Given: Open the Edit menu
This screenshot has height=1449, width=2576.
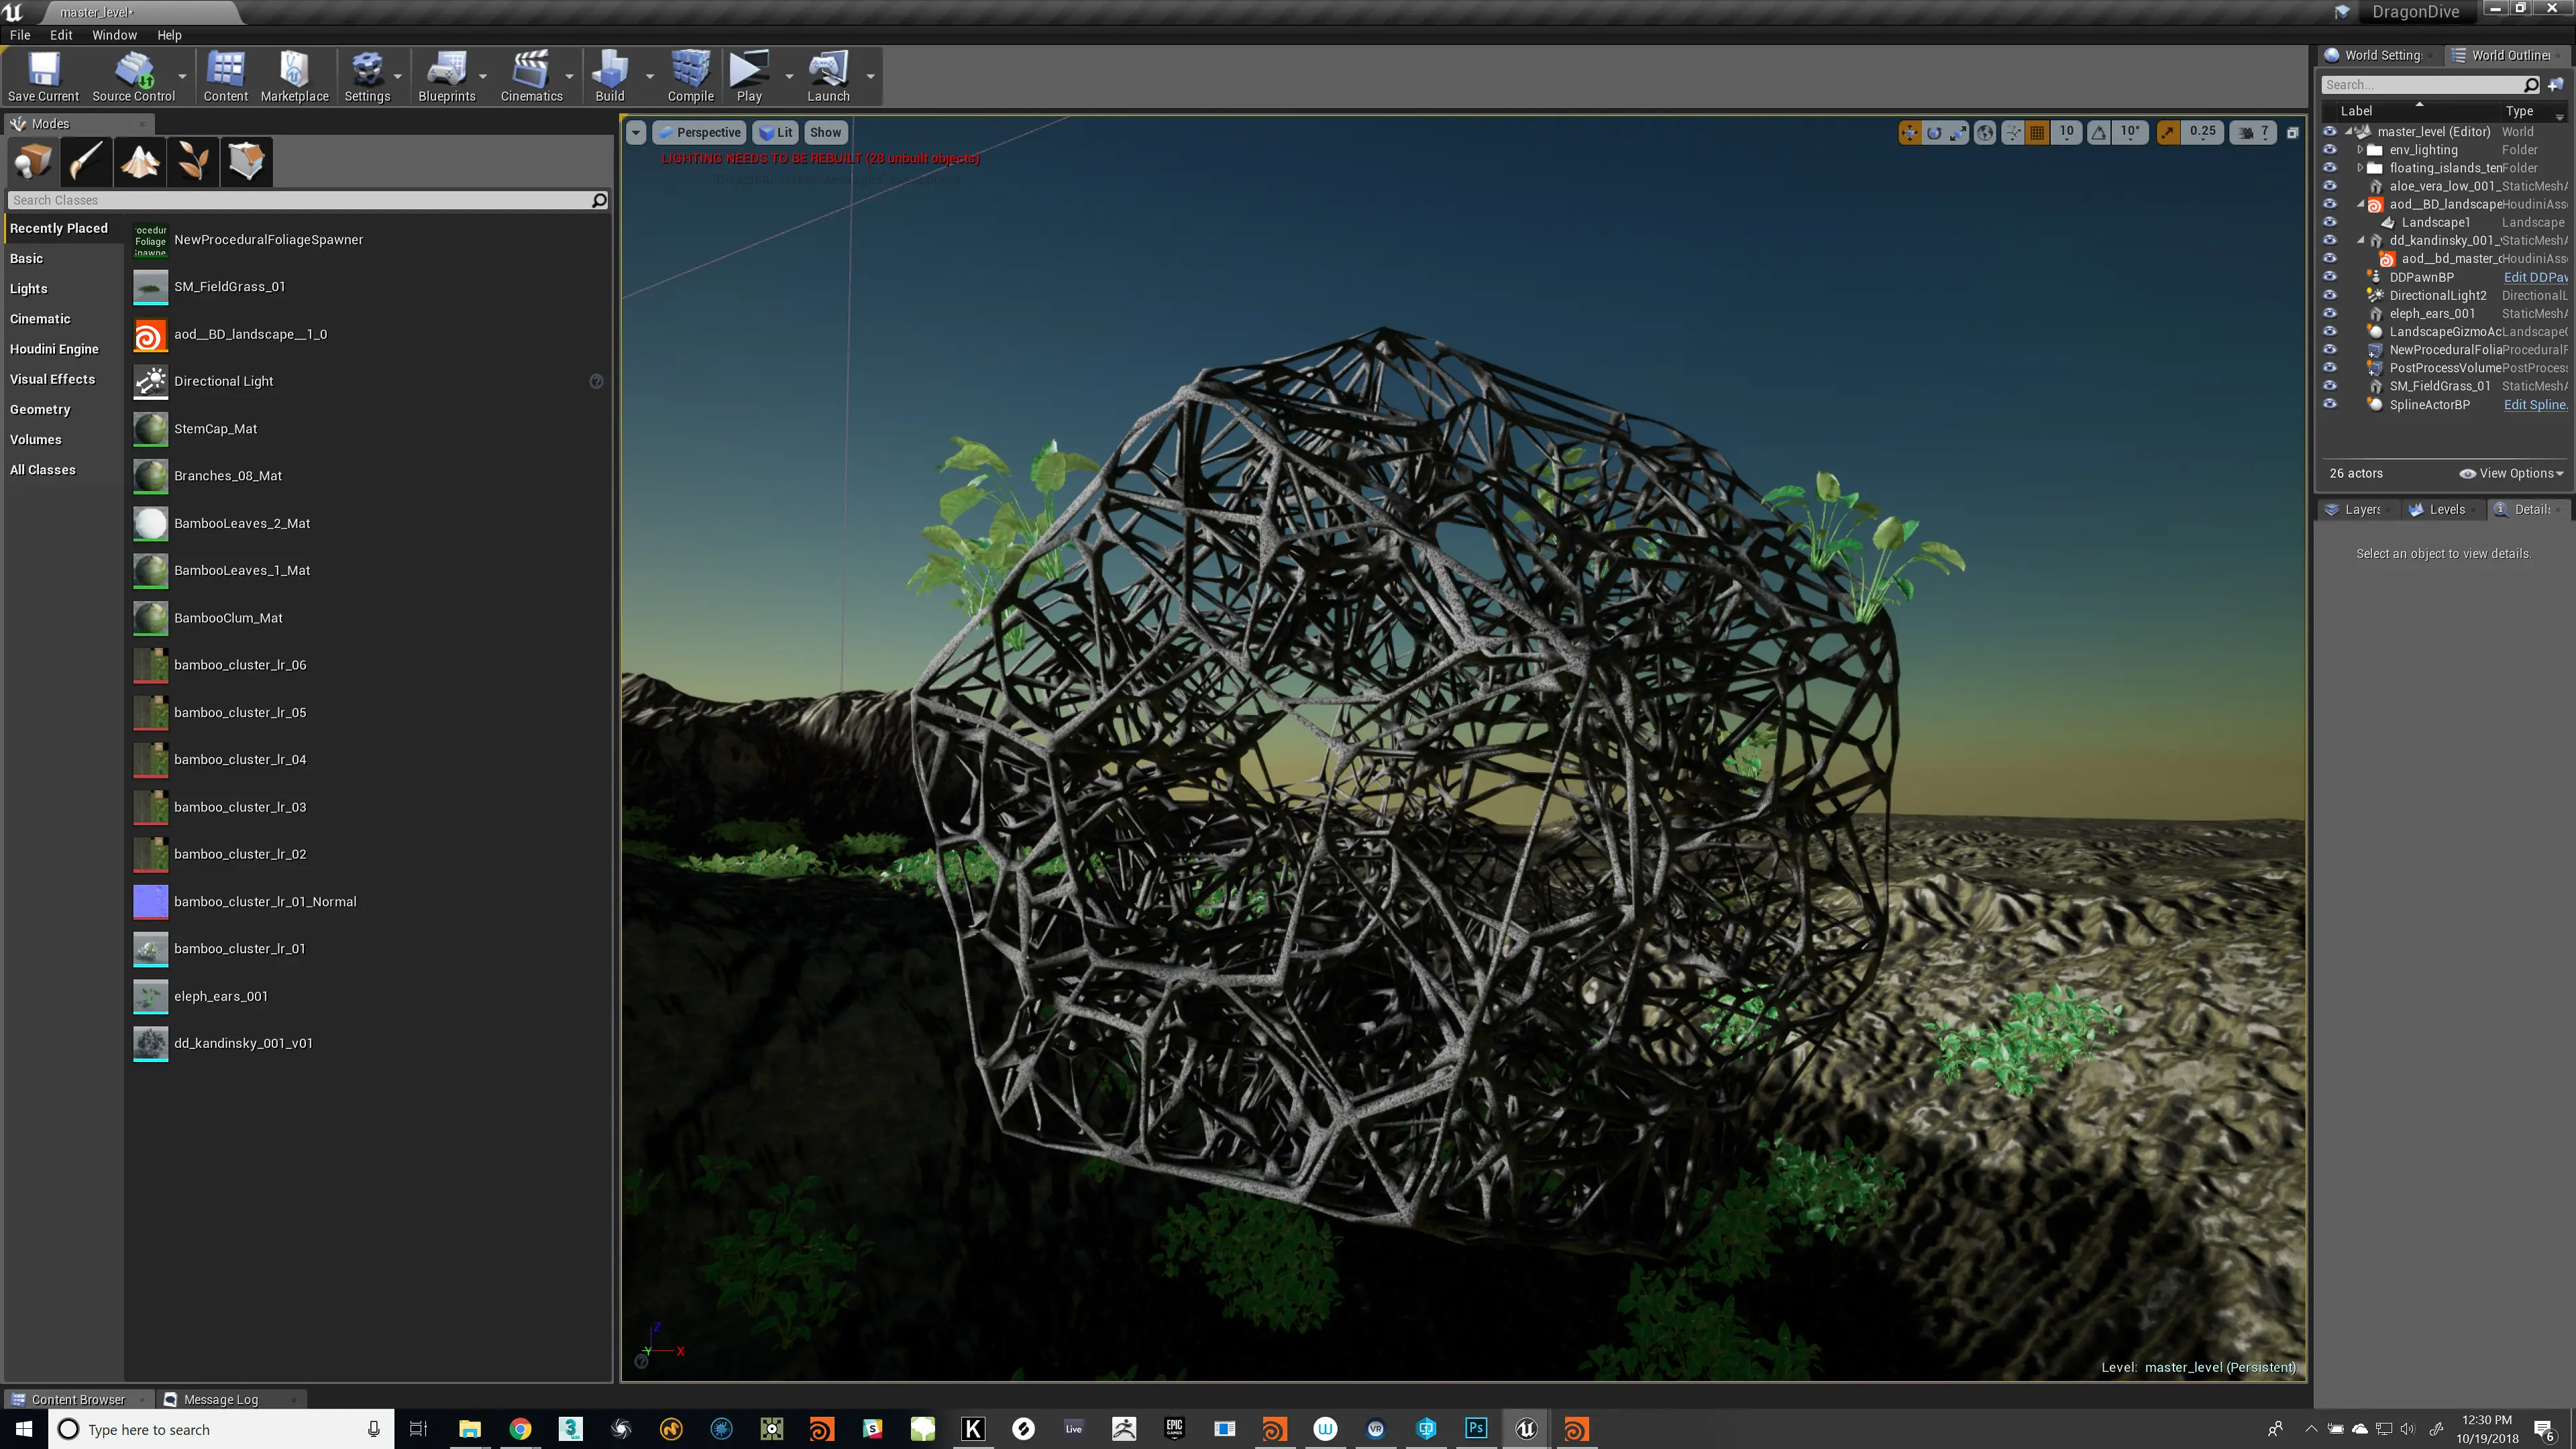Looking at the screenshot, I should tap(61, 34).
